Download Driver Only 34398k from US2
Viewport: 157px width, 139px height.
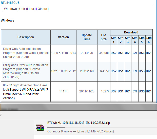pos(113,53)
